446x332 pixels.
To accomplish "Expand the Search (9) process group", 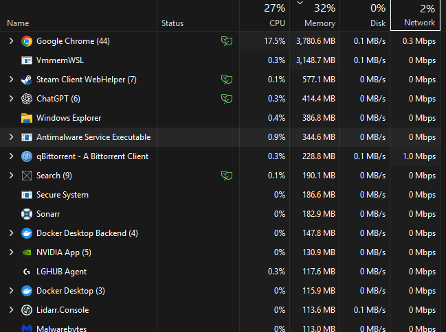I will (x=11, y=176).
